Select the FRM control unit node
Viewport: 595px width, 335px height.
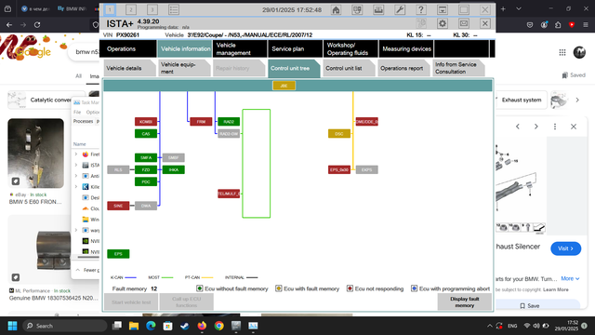coord(201,122)
